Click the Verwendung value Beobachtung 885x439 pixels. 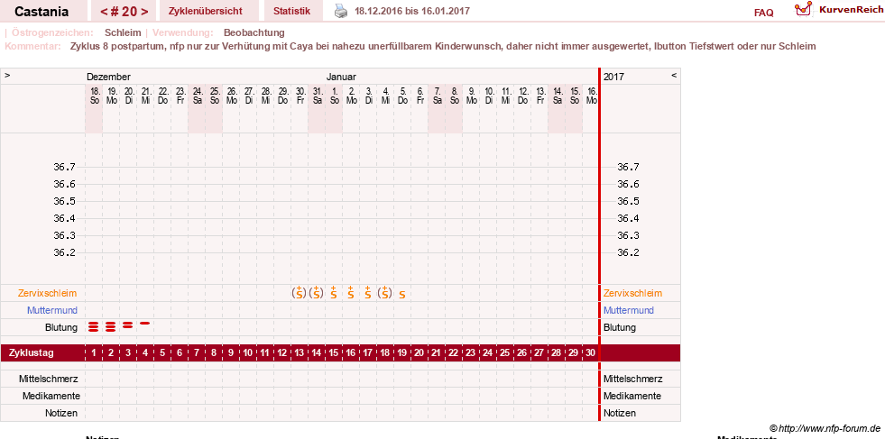pyautogui.click(x=254, y=32)
